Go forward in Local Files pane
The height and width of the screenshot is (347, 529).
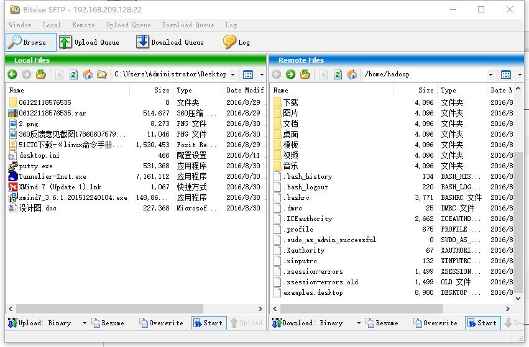(27, 74)
